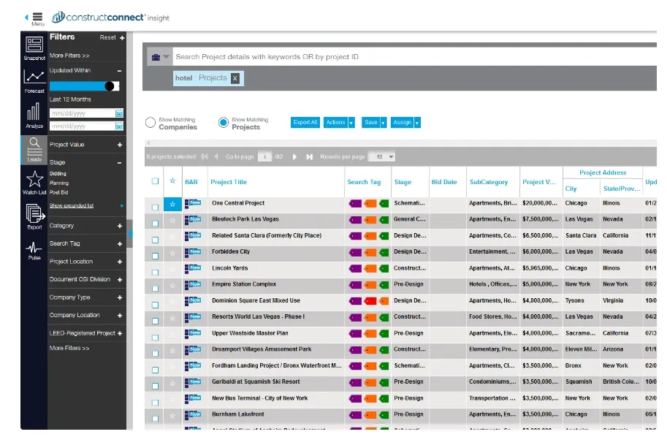Jump to the first results page
Image resolution: width=667 pixels, height=437 pixels.
[x=205, y=156]
